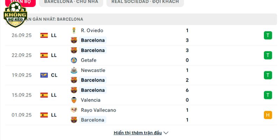The image size is (280, 140).
Task: Click Barcelona crest in the Getafe match
Action: (74, 50)
